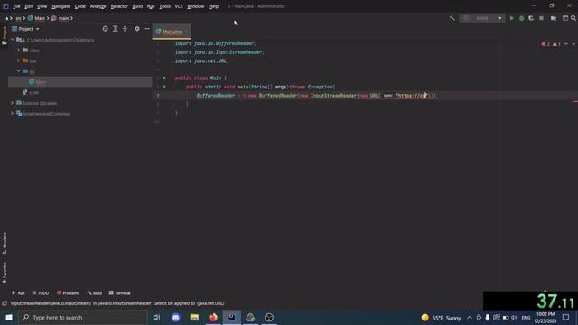Collapse the src folder in the tree
Screen dimensions: 578x325
(18, 70)
